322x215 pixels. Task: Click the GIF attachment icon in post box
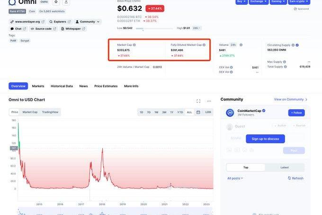click(x=237, y=150)
